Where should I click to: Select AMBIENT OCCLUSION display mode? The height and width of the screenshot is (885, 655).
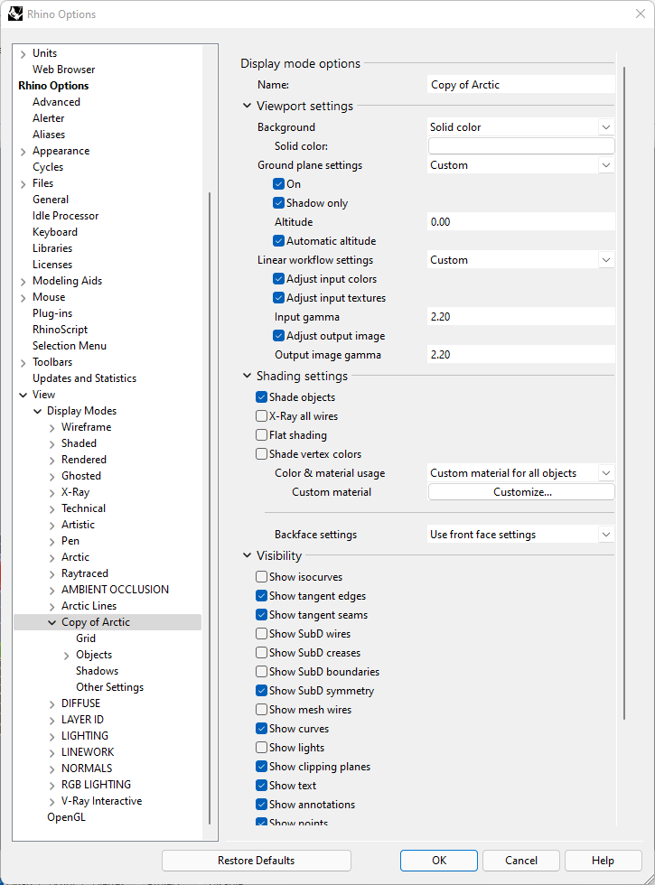116,589
